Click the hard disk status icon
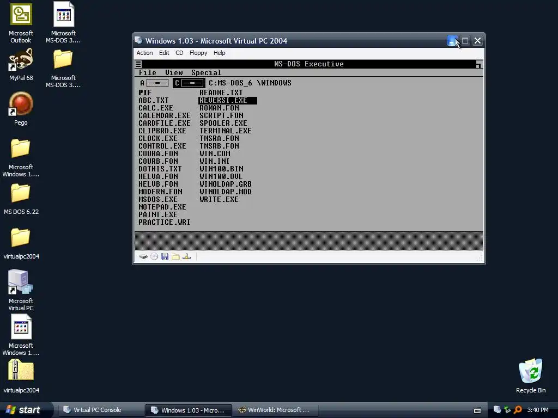This screenshot has width=558, height=418. point(143,257)
